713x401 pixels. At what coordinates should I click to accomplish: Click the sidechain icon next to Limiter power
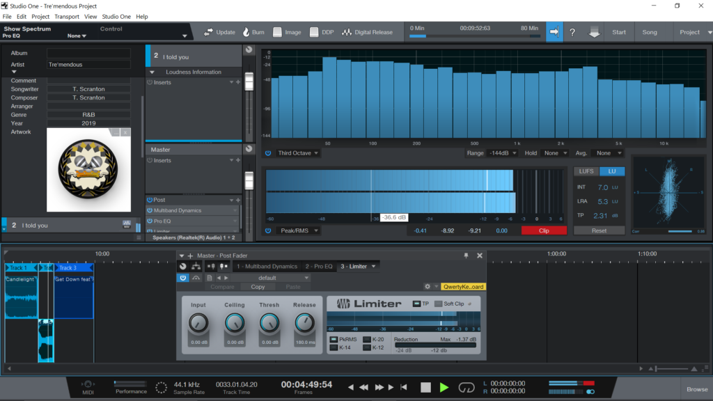pos(196,278)
